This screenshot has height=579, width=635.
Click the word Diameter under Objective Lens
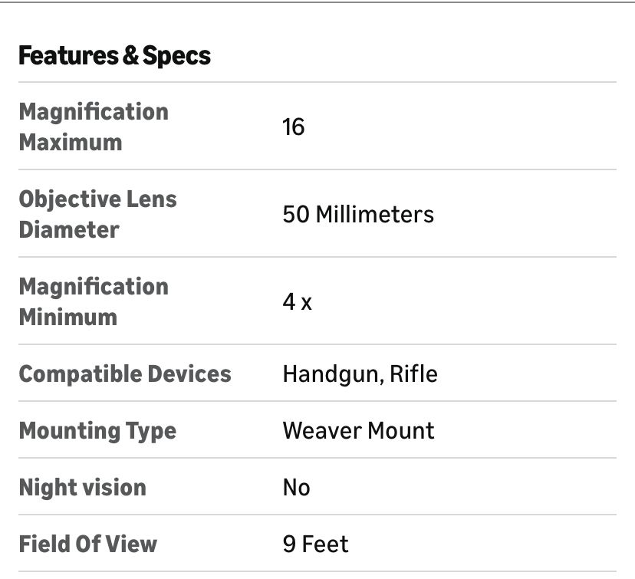coord(69,229)
